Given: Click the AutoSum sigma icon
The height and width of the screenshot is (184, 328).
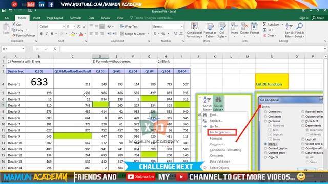Looking at the screenshot, I should click(264, 24).
